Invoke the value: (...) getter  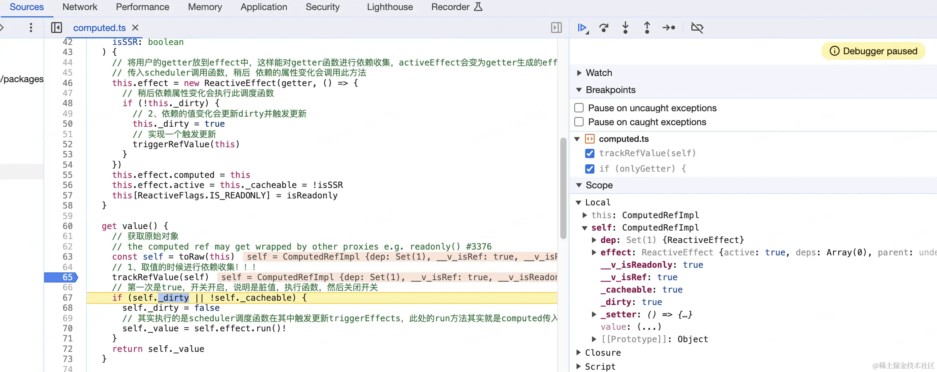[x=649, y=327]
